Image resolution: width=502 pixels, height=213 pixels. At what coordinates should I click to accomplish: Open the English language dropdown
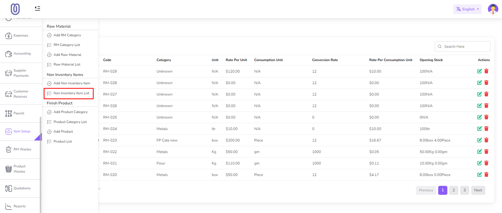click(x=467, y=9)
